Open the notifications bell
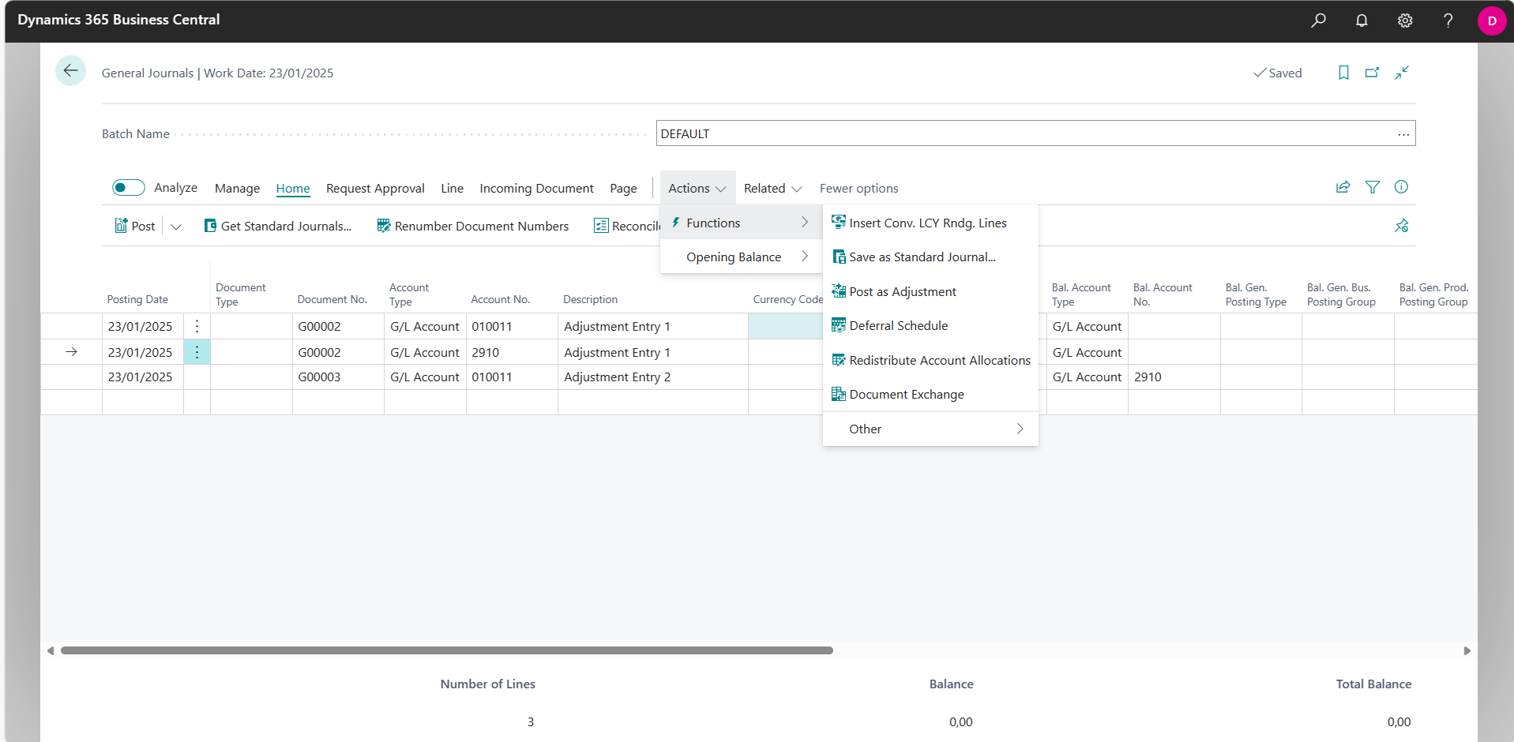Image resolution: width=1514 pixels, height=742 pixels. [x=1362, y=21]
